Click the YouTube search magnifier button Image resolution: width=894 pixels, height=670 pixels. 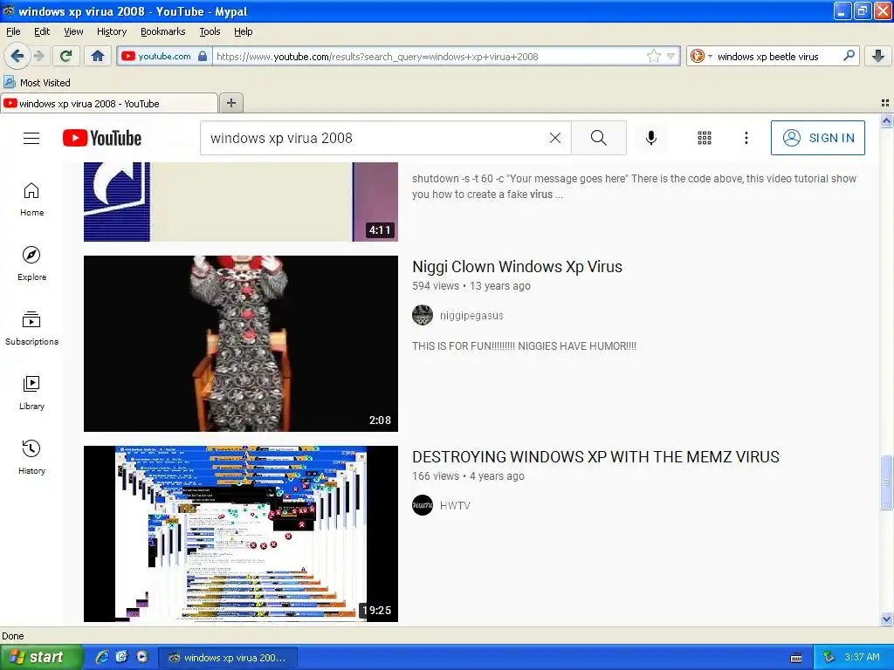[x=599, y=138]
